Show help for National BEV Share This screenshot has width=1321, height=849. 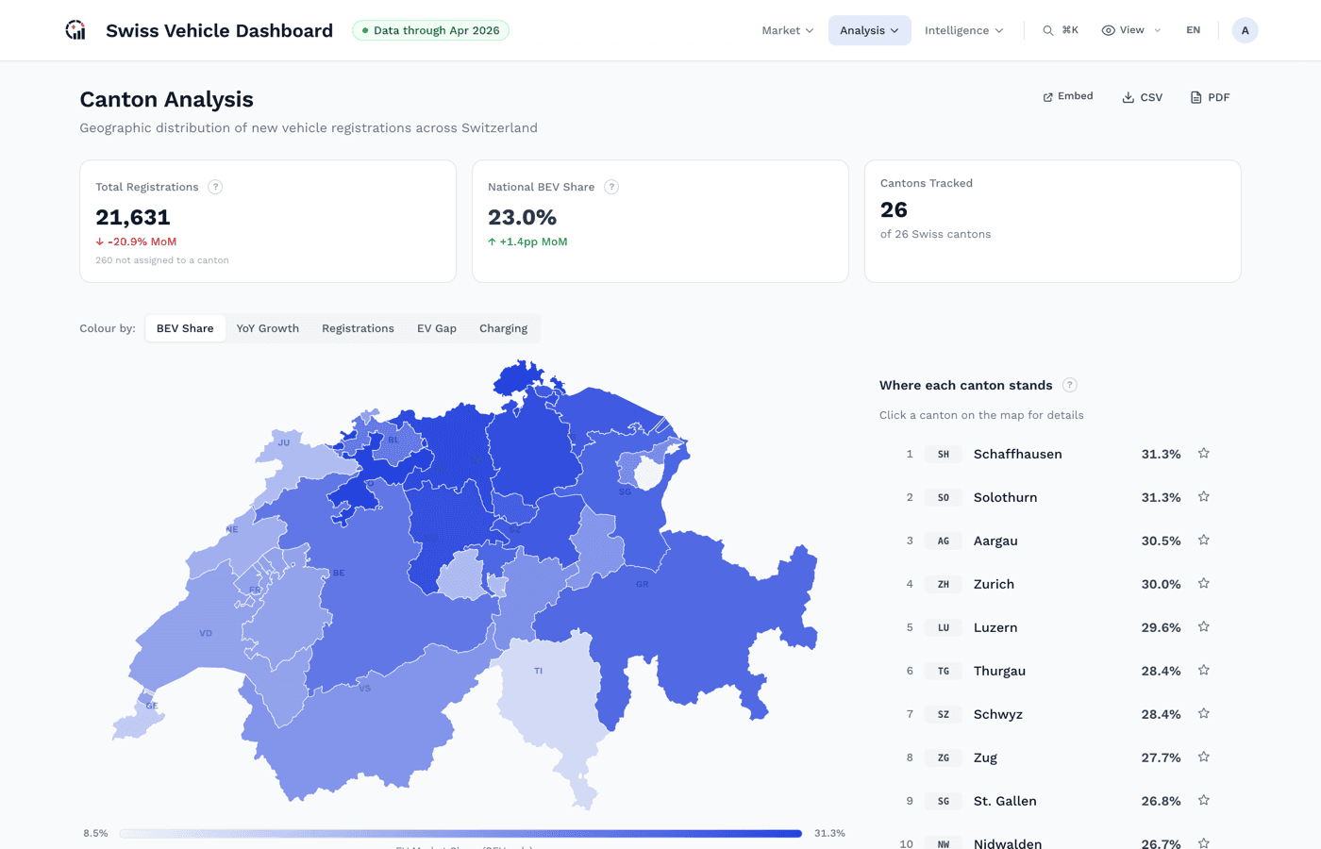611,187
